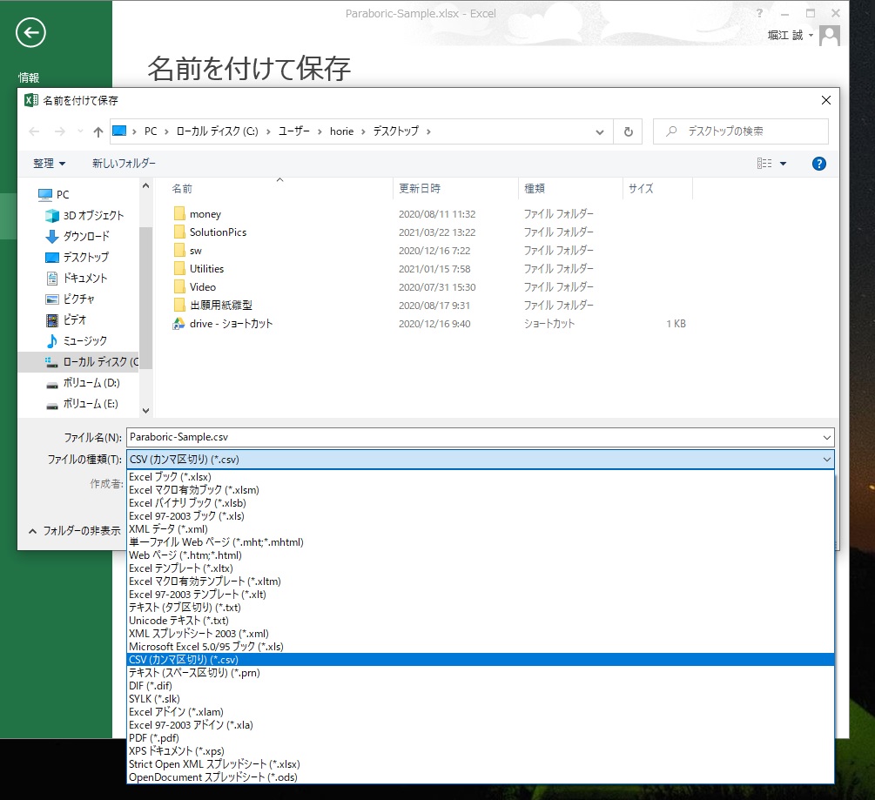Select PC in navigation tree

pyautogui.click(x=54, y=195)
